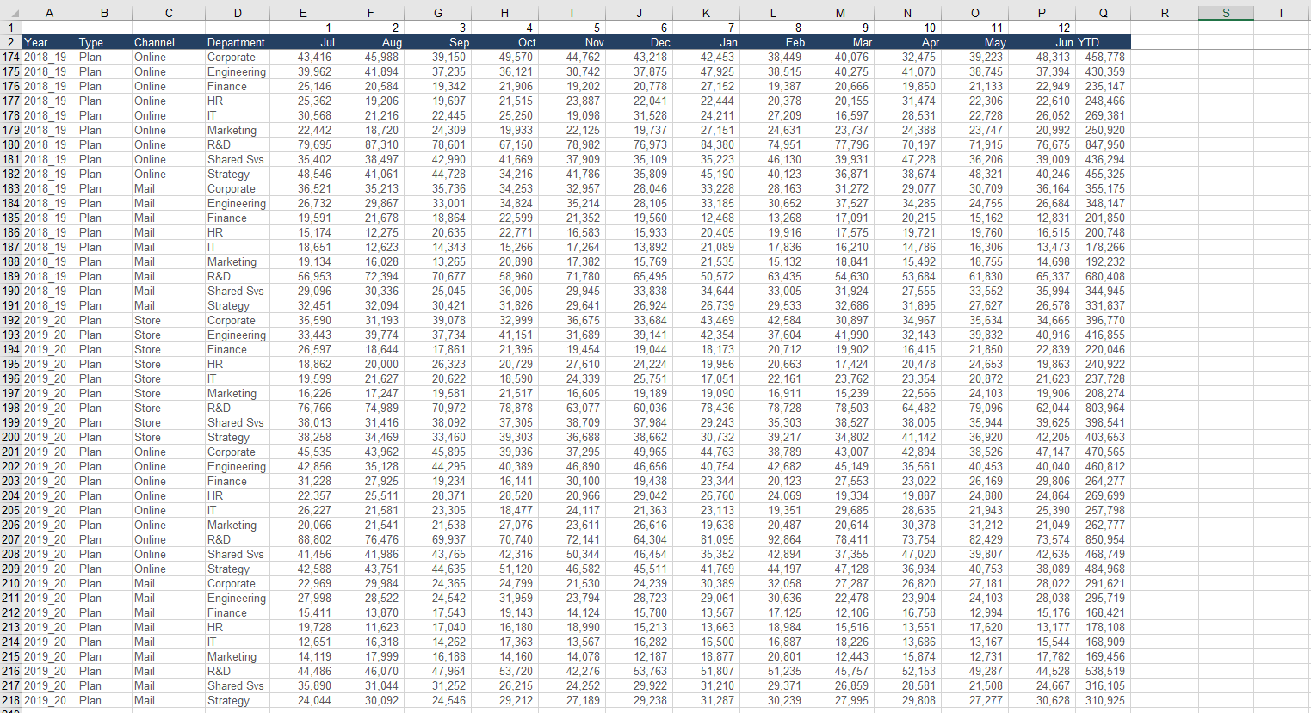This screenshot has height=713, width=1311.
Task: Click 'HR' department in row 195
Action: coord(238,364)
